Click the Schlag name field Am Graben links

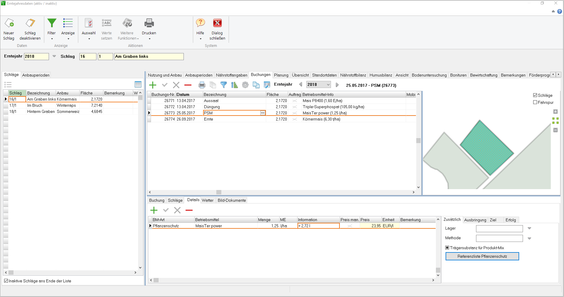tap(149, 57)
